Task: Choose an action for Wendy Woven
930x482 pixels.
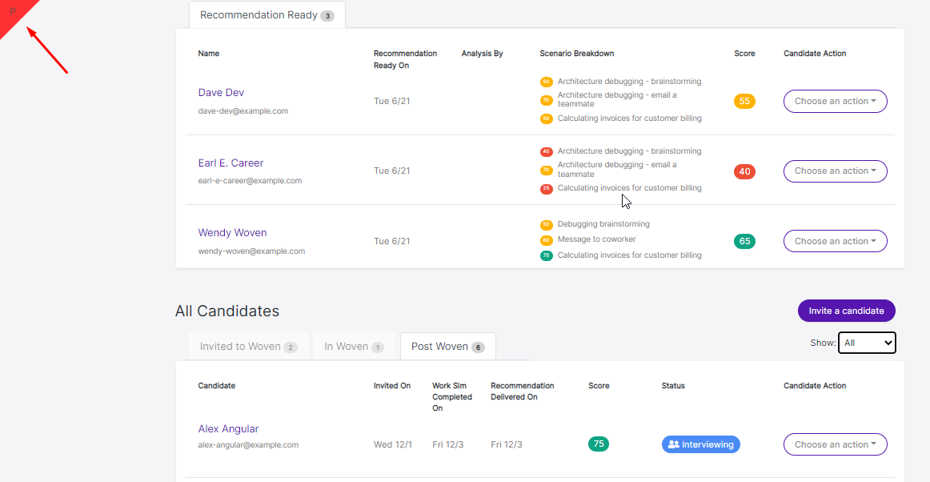Action: [835, 241]
